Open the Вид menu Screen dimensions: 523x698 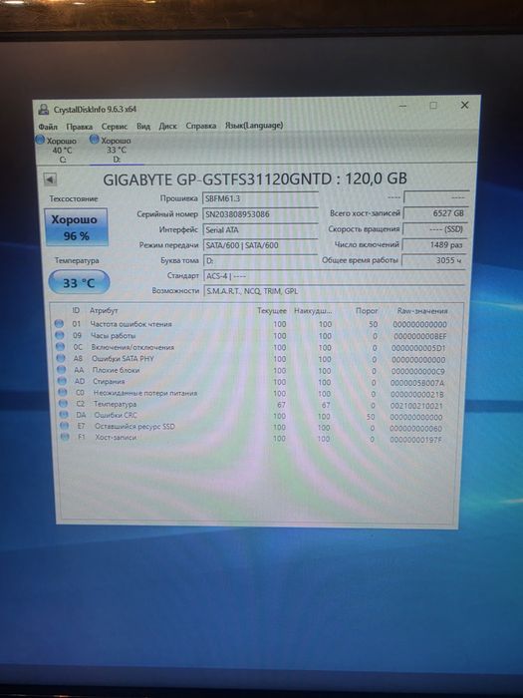tap(143, 126)
